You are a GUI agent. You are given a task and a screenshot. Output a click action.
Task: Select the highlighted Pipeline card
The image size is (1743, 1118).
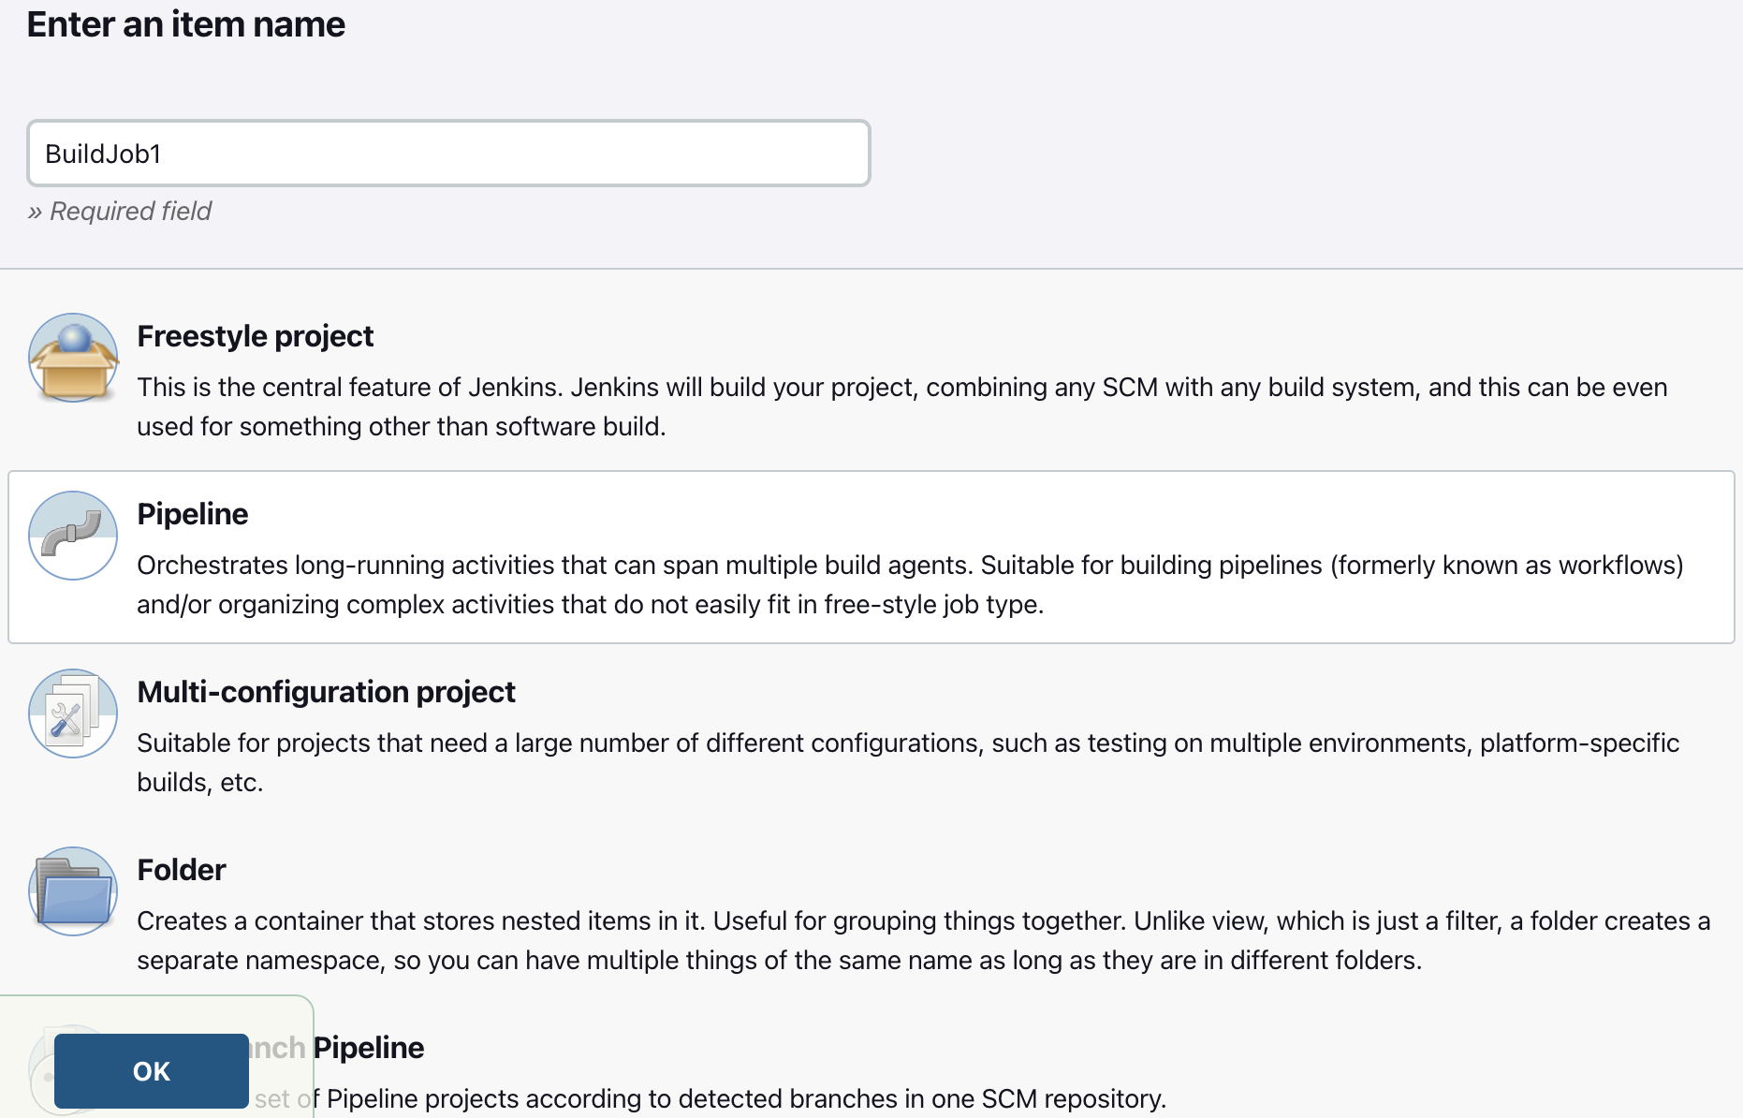871,557
